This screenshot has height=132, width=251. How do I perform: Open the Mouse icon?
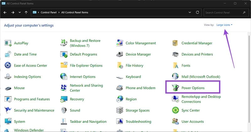pyautogui.click(x=8, y=88)
